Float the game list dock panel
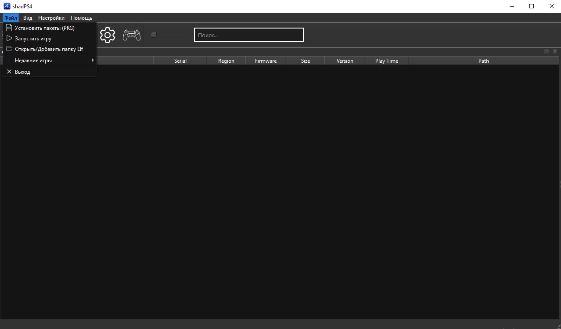The height and width of the screenshot is (329, 561). pyautogui.click(x=546, y=51)
